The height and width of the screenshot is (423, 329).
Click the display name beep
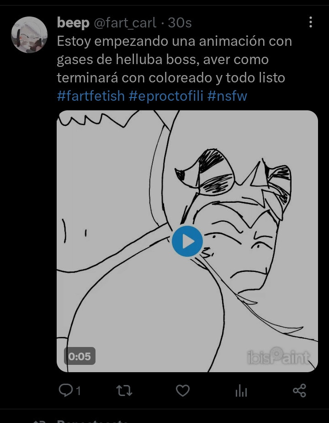tap(73, 23)
